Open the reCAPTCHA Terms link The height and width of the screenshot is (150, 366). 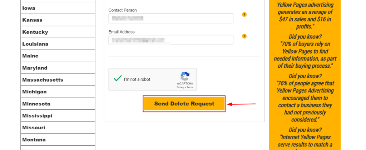190,87
